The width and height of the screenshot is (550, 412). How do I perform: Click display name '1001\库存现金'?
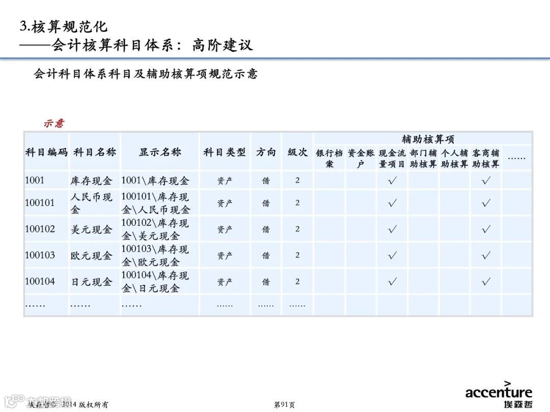pos(155,181)
